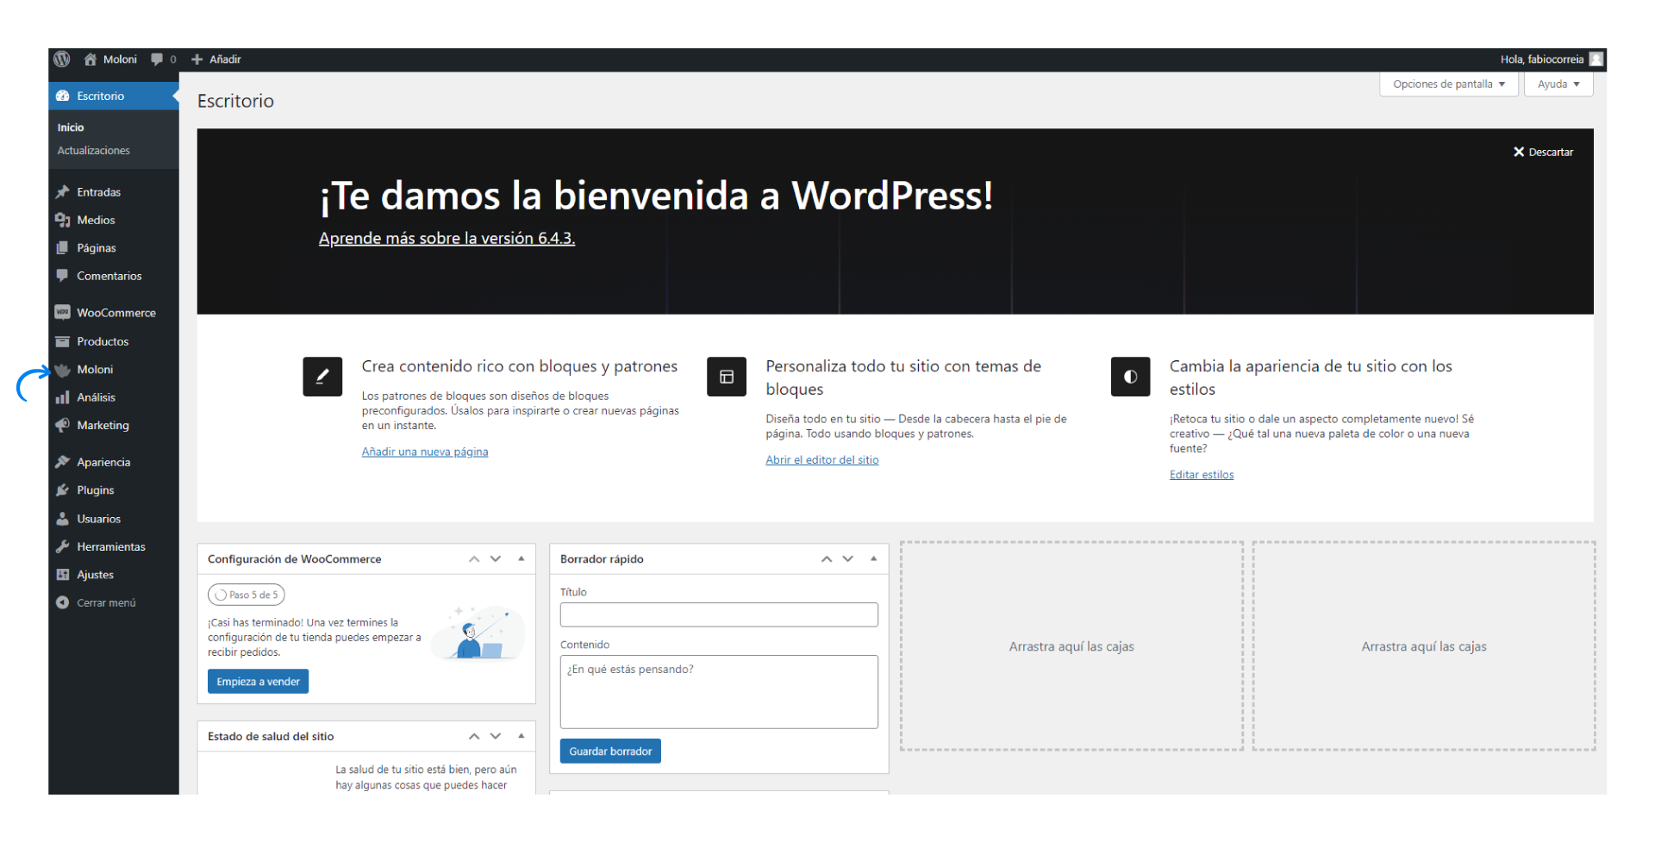Collapse the Borrador rápido panel

[873, 558]
